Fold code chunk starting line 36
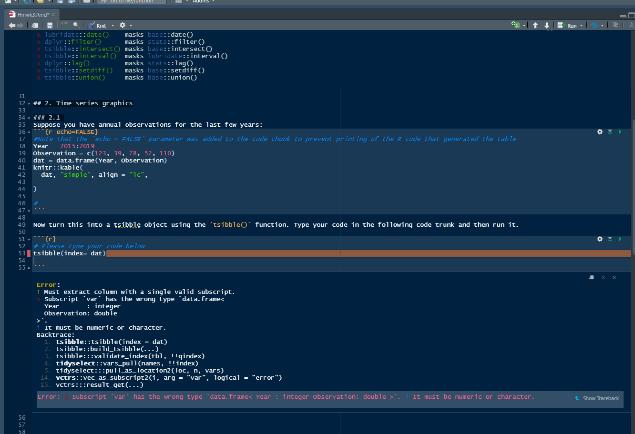Image resolution: width=635 pixels, height=434 pixels. pyautogui.click(x=29, y=132)
